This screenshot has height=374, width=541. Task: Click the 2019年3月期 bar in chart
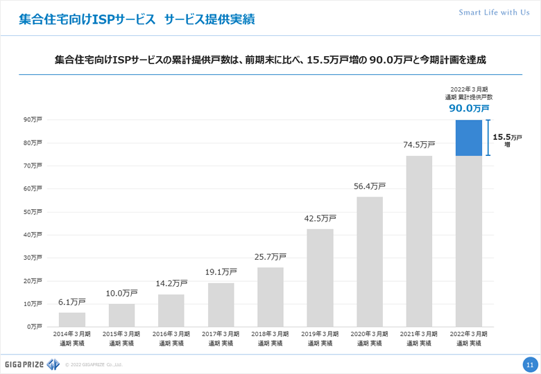point(320,277)
